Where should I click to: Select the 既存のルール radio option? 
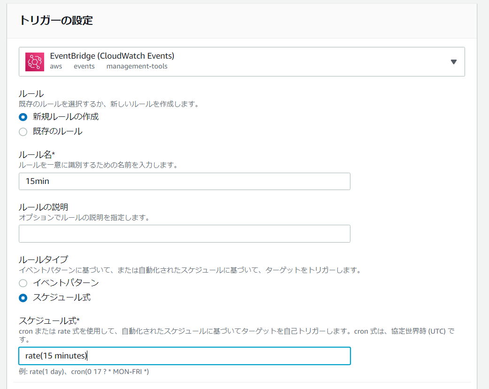pos(22,132)
